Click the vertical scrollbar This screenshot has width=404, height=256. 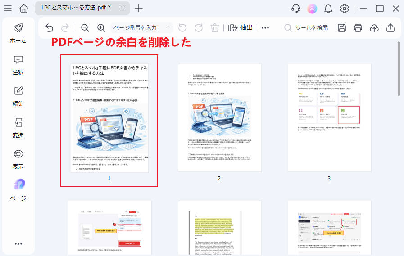pos(399,69)
